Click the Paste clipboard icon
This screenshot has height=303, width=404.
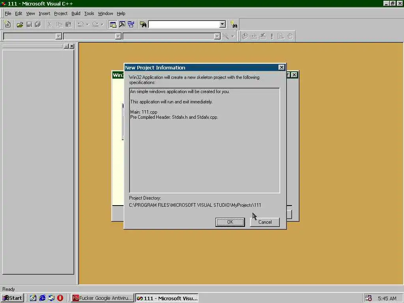click(x=69, y=24)
